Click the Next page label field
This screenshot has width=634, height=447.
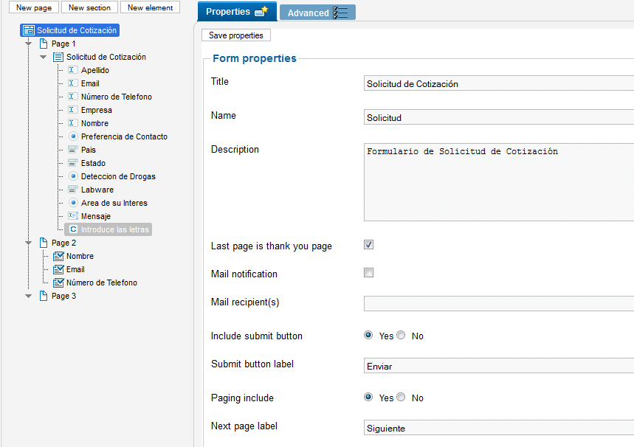(499, 428)
